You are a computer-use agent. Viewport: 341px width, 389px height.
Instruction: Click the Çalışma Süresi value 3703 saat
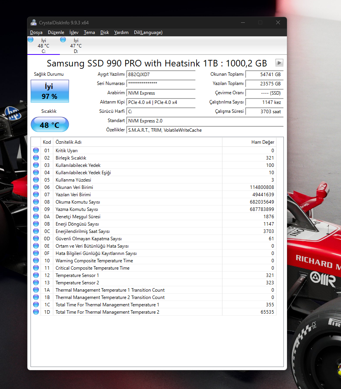click(265, 111)
